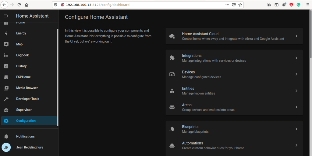Select Configuration in the sidebar
This screenshot has height=156, width=312.
[29, 121]
